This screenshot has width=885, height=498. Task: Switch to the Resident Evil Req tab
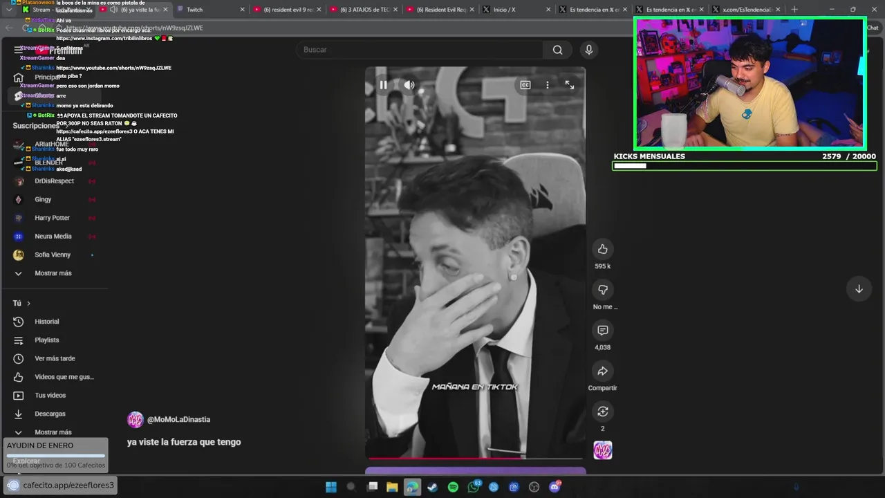pos(439,10)
